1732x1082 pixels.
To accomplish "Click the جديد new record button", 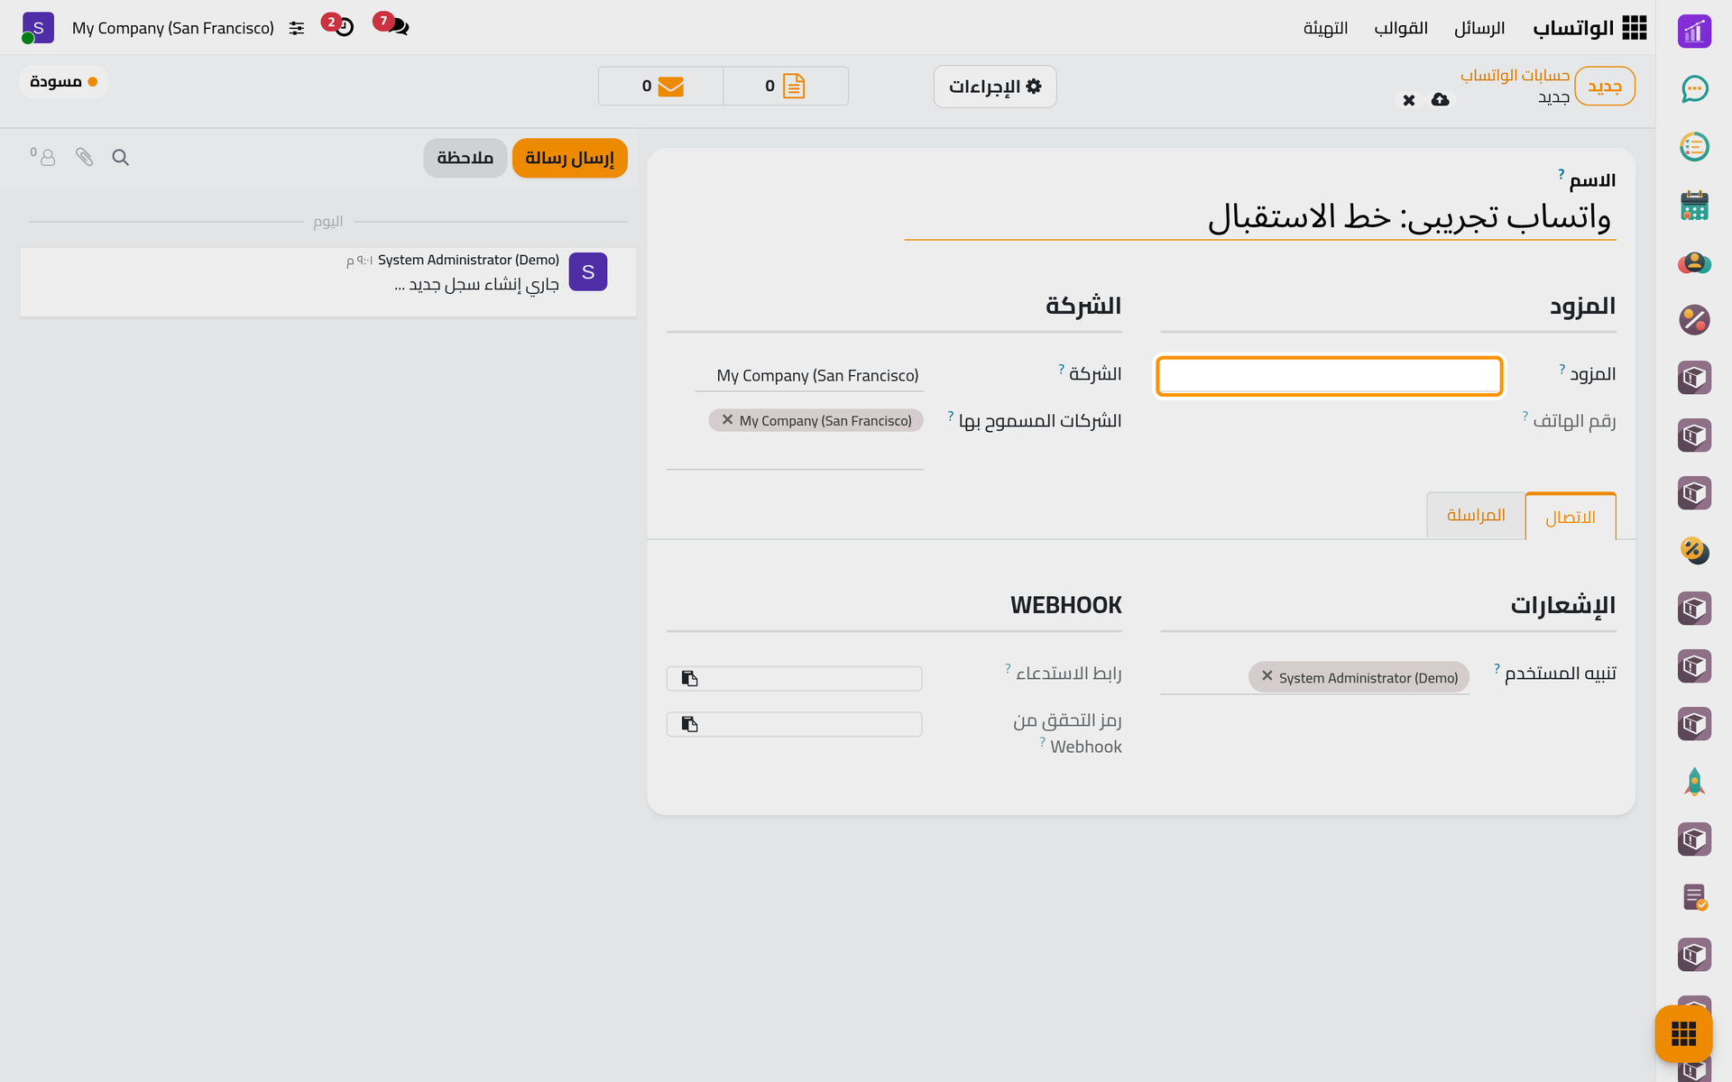I will (x=1605, y=87).
